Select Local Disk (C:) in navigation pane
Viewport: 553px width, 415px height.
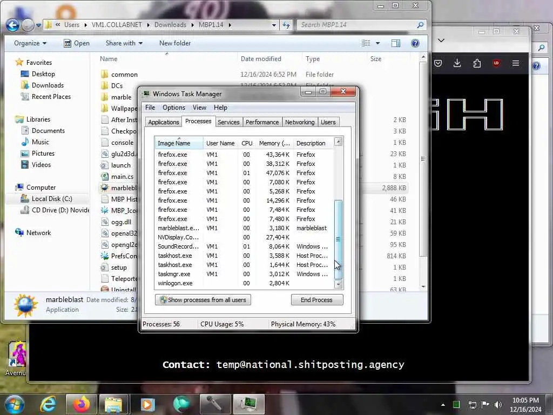pyautogui.click(x=46, y=199)
